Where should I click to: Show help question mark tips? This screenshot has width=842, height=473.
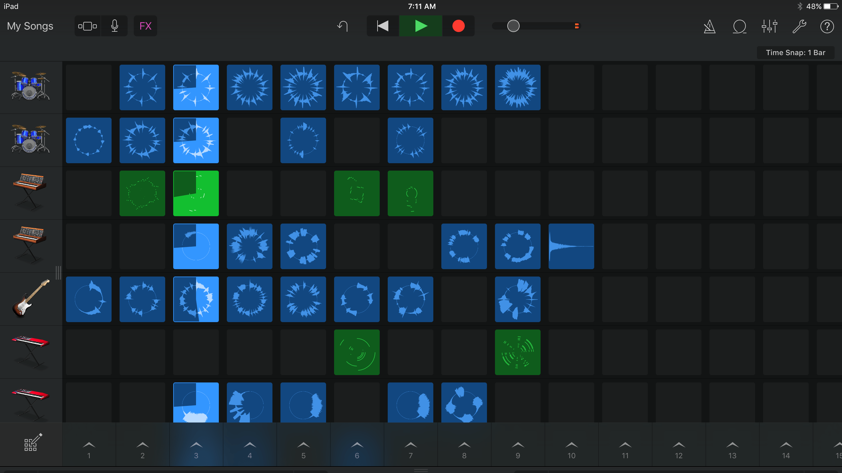(827, 26)
